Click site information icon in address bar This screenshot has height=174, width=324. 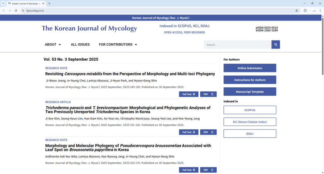23,10
